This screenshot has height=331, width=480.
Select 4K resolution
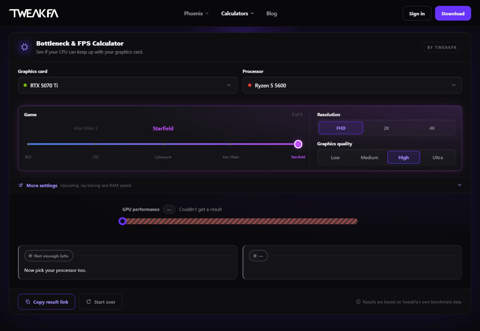[x=432, y=128]
